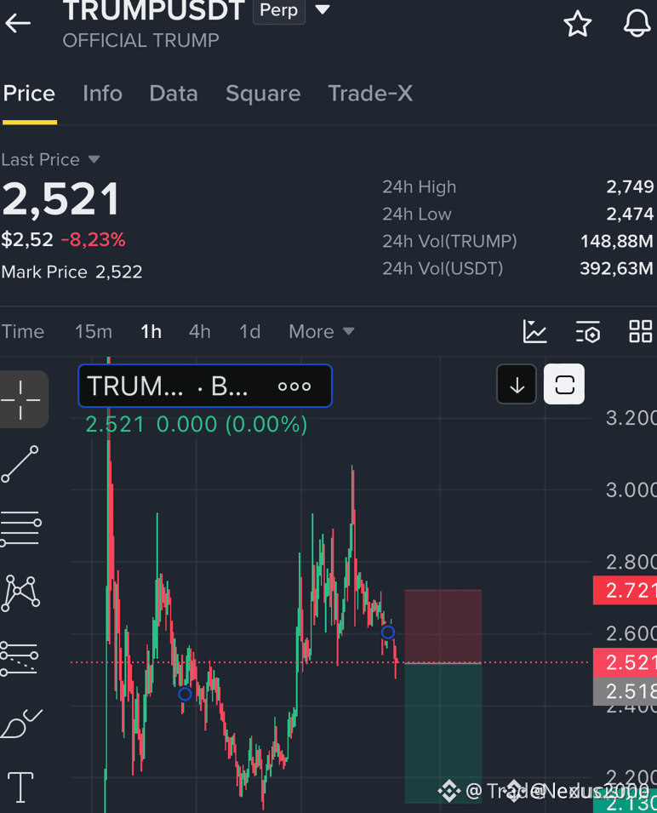Select the crosshair cursor tool

(x=20, y=400)
